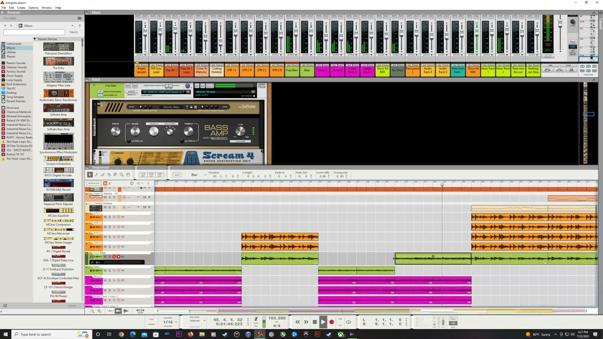Open the Help menu
The width and height of the screenshot is (603, 339).
pos(58,8)
